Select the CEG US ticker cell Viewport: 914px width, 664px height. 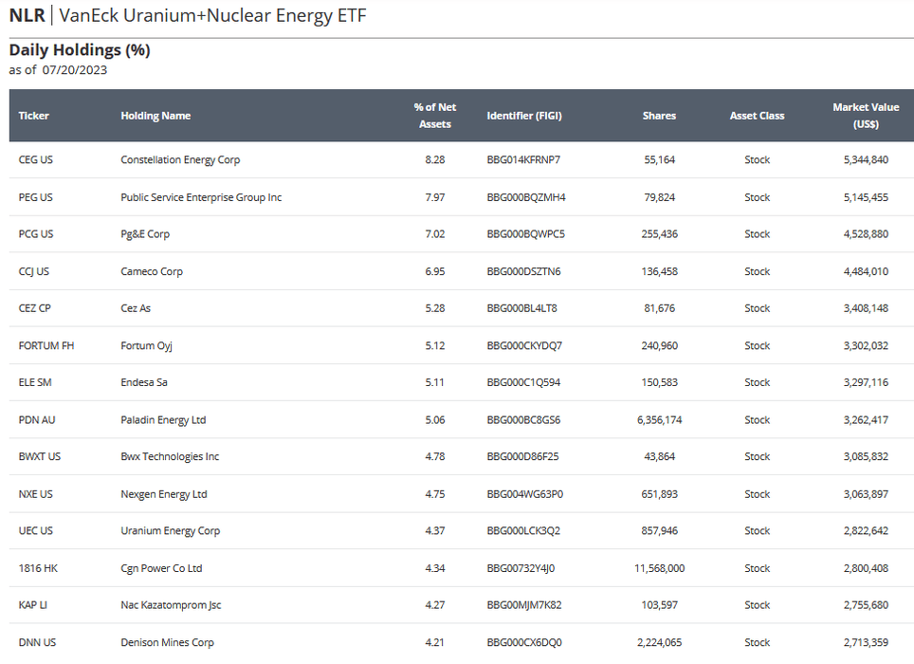36,159
